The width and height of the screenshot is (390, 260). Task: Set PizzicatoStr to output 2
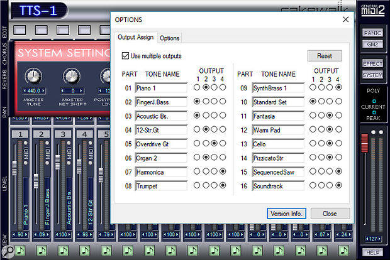point(321,157)
